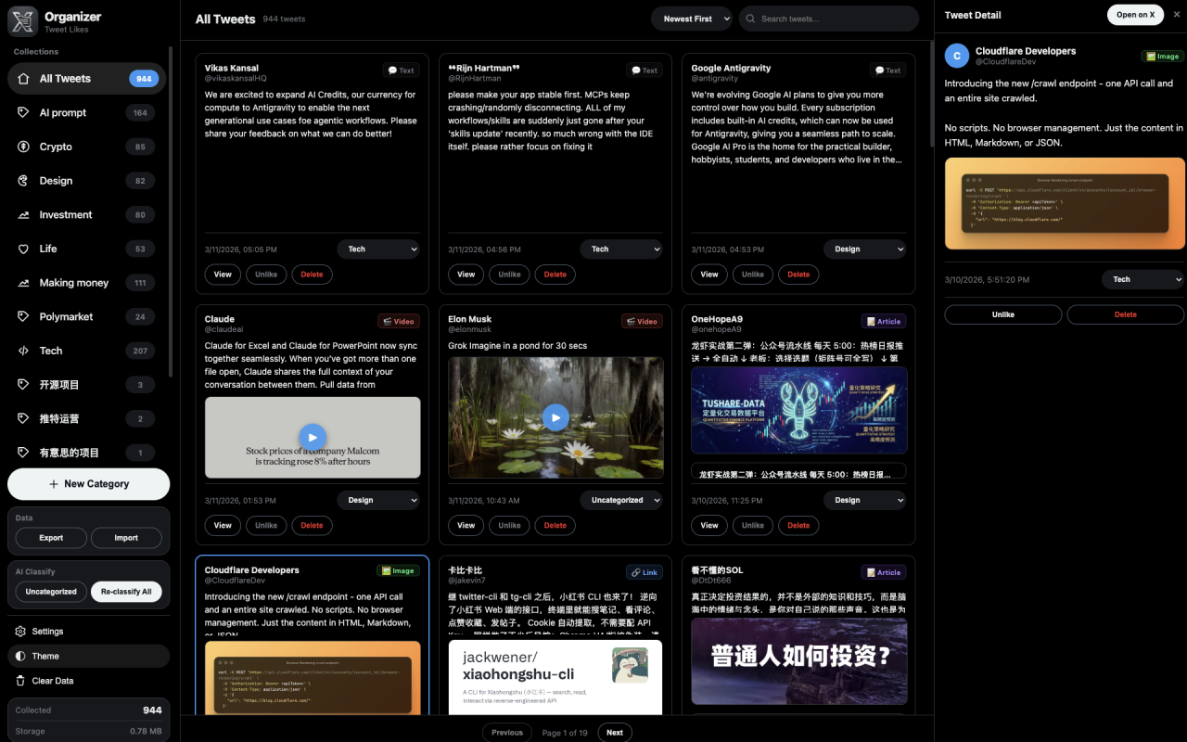Click the Re-classify All button
This screenshot has height=742, width=1187.
point(126,592)
